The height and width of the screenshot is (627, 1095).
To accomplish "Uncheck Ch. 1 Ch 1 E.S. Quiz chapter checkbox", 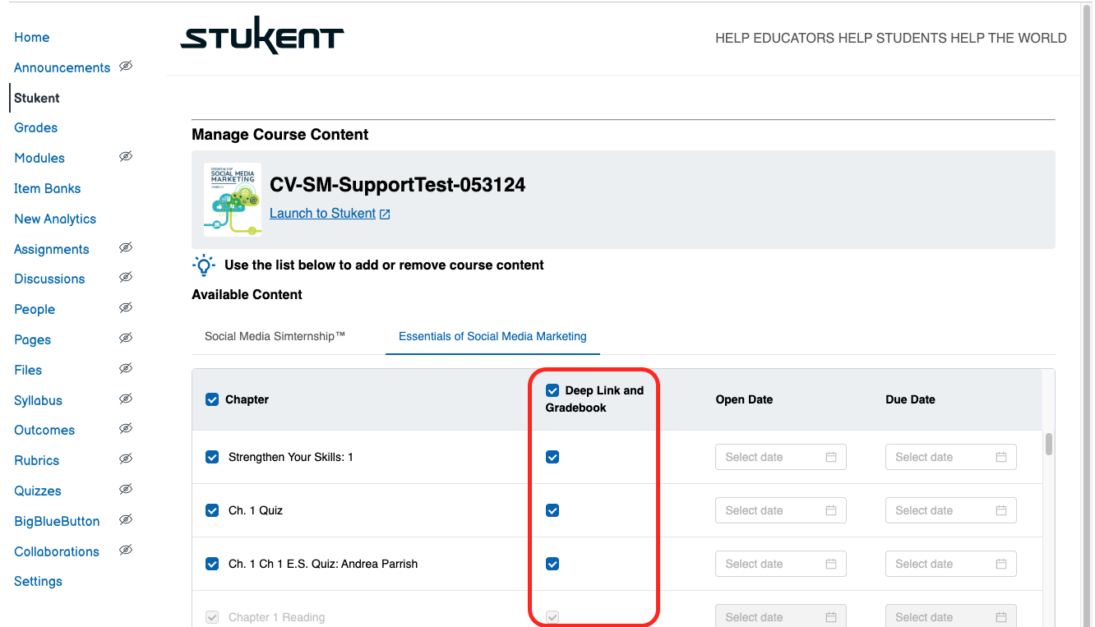I will point(212,564).
